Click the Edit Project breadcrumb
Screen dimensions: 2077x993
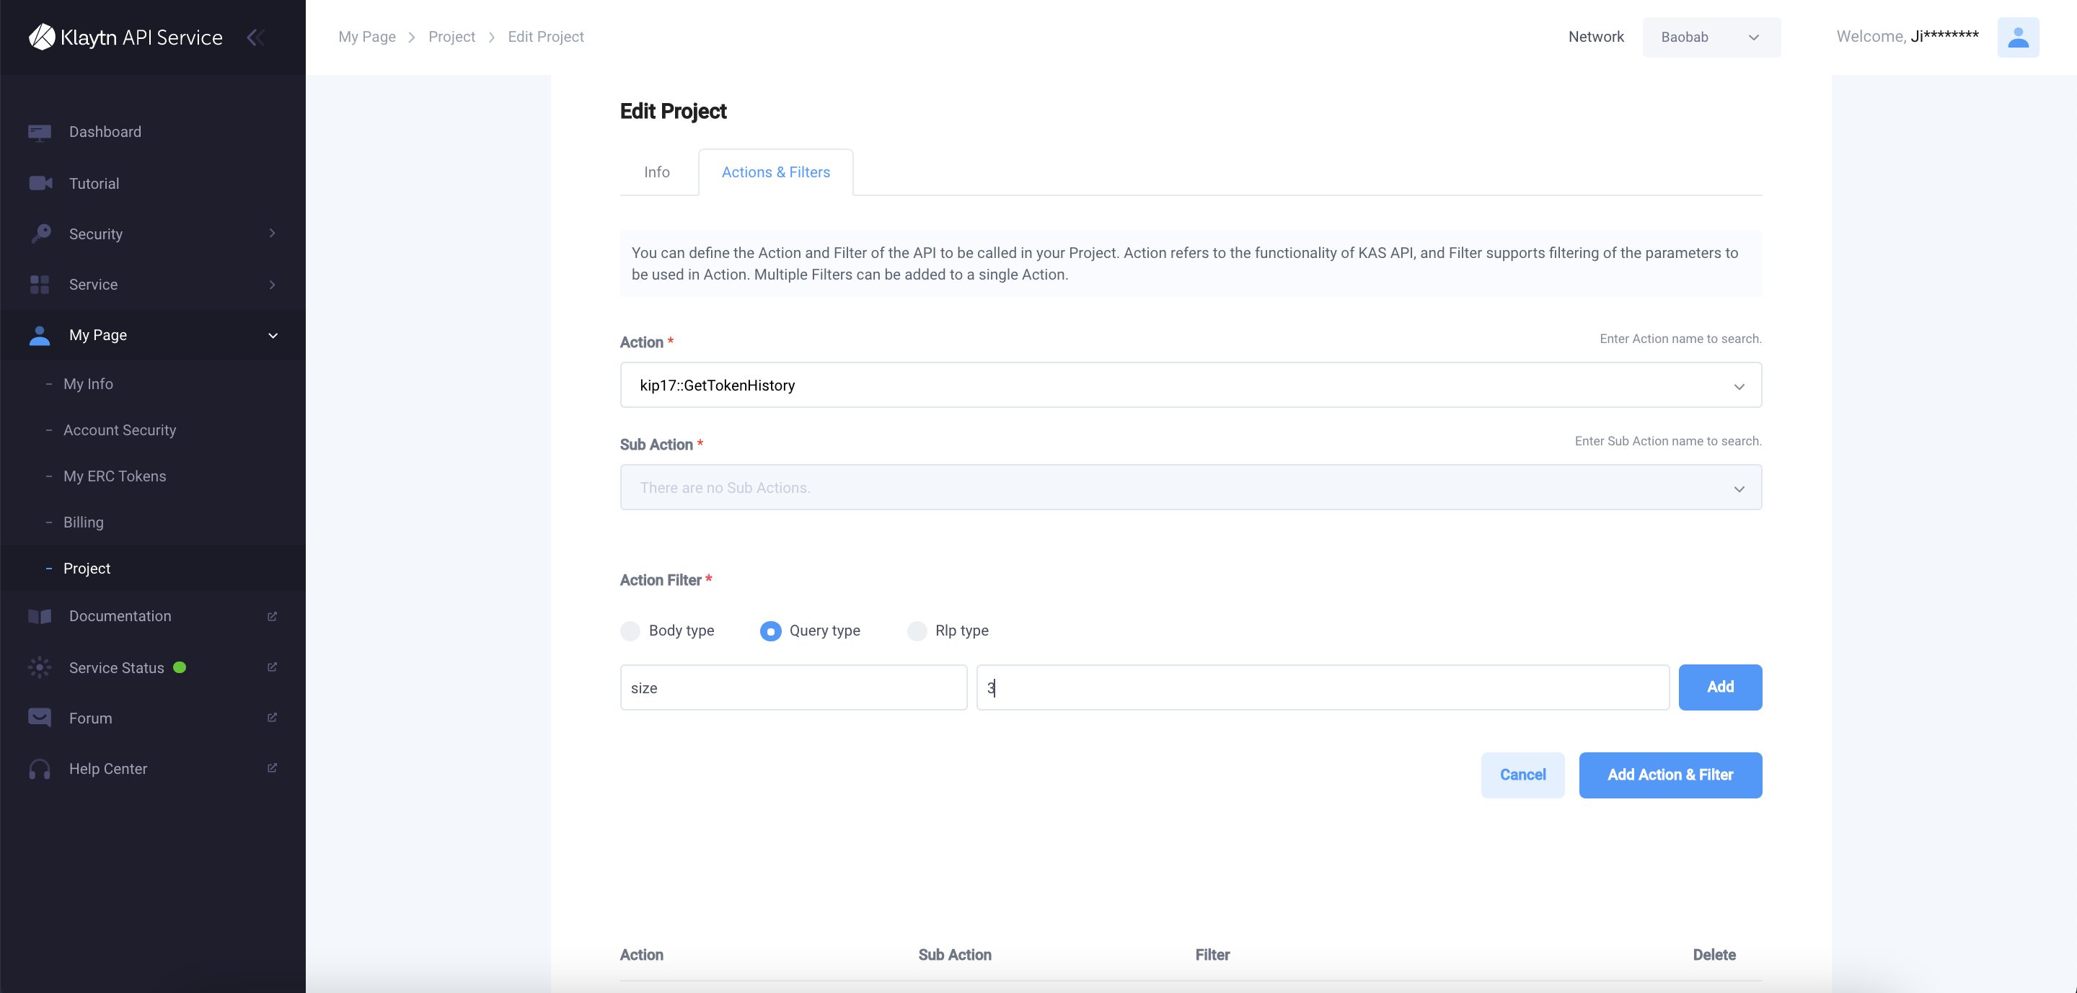pos(545,37)
